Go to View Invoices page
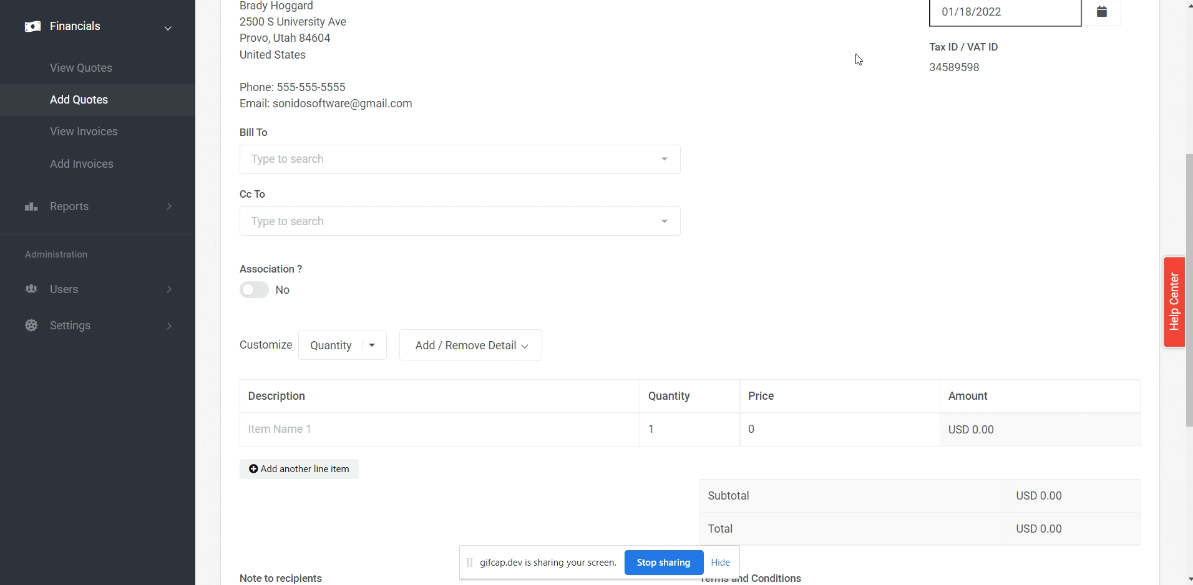Viewport: 1193px width, 585px height. point(84,132)
